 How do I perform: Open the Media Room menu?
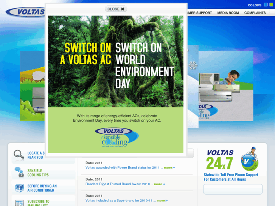coord(228,13)
